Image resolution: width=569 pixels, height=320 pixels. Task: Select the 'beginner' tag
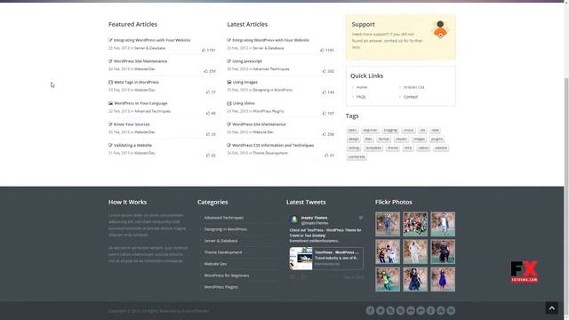coord(370,131)
